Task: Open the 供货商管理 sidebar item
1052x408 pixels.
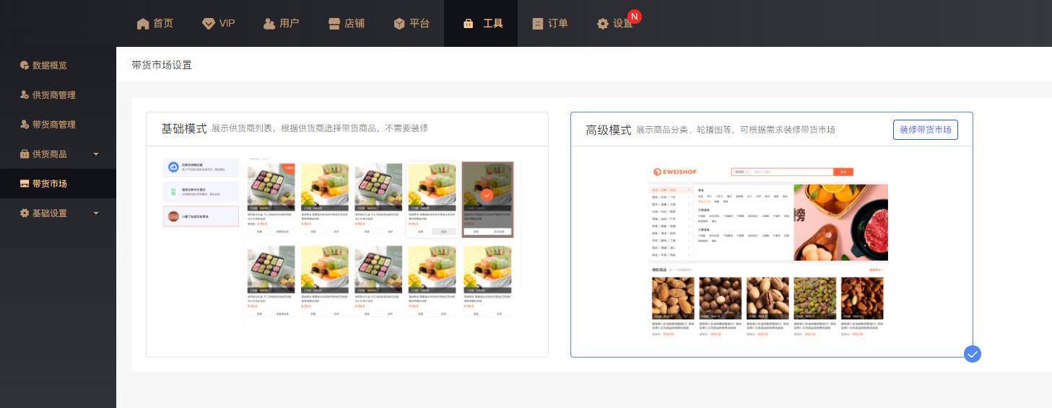Action: click(x=53, y=95)
